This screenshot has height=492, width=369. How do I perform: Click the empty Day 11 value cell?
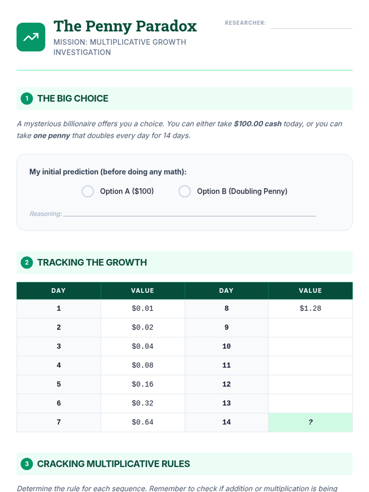(x=310, y=365)
